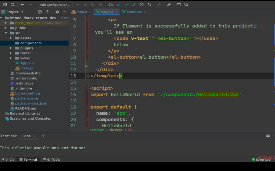Expand the router folder in the tree
Image resolution: width=275 pixels, height=171 pixels.
point(11,53)
